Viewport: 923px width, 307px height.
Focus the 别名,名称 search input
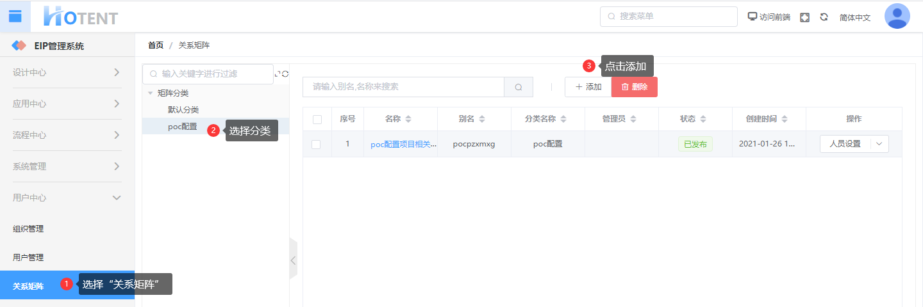click(x=404, y=87)
